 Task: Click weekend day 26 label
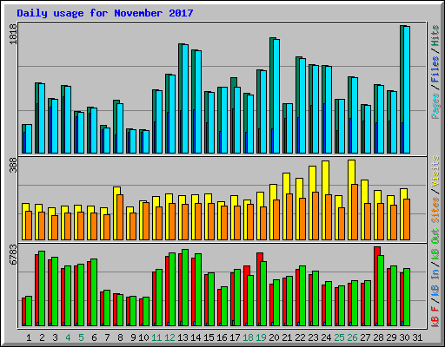tap(352, 337)
